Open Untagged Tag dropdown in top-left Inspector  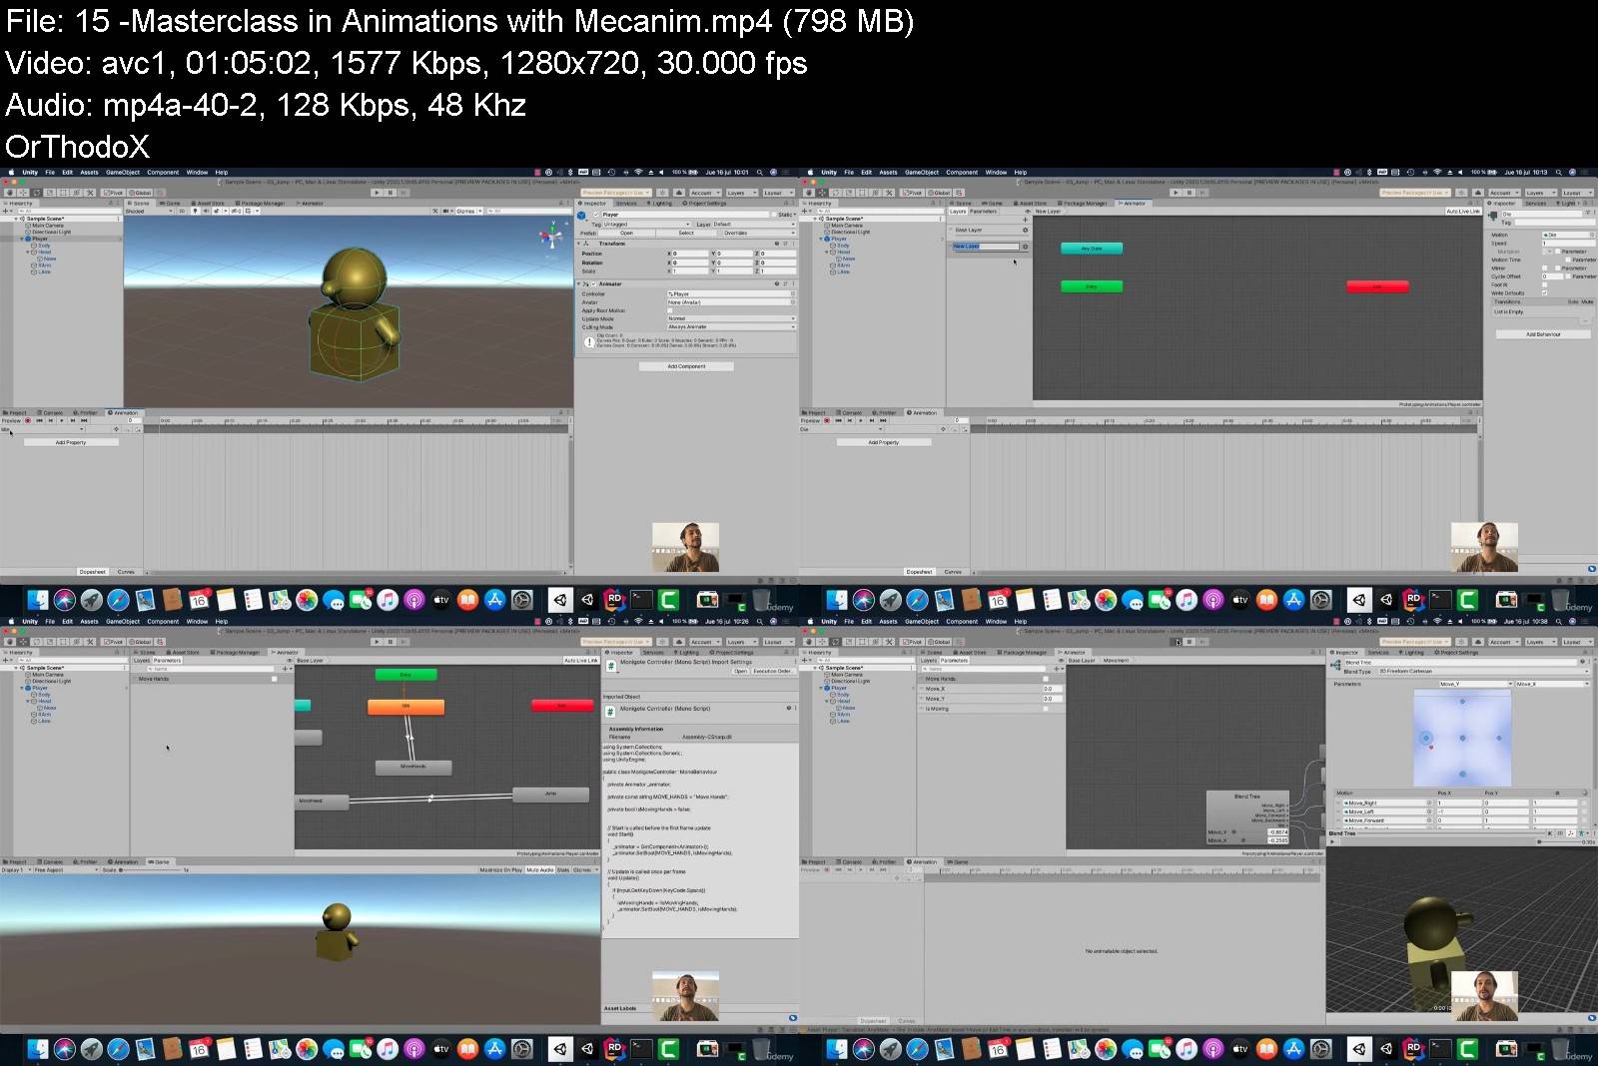pos(646,225)
